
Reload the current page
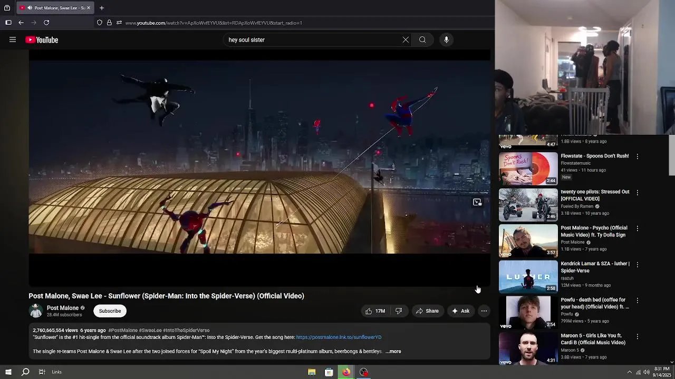point(46,23)
